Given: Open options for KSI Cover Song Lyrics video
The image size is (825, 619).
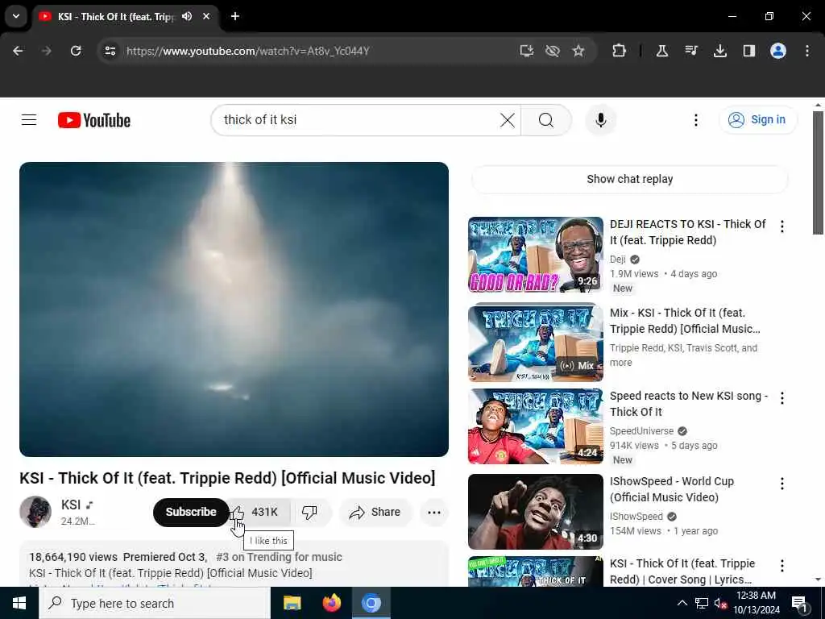Looking at the screenshot, I should pos(781,566).
